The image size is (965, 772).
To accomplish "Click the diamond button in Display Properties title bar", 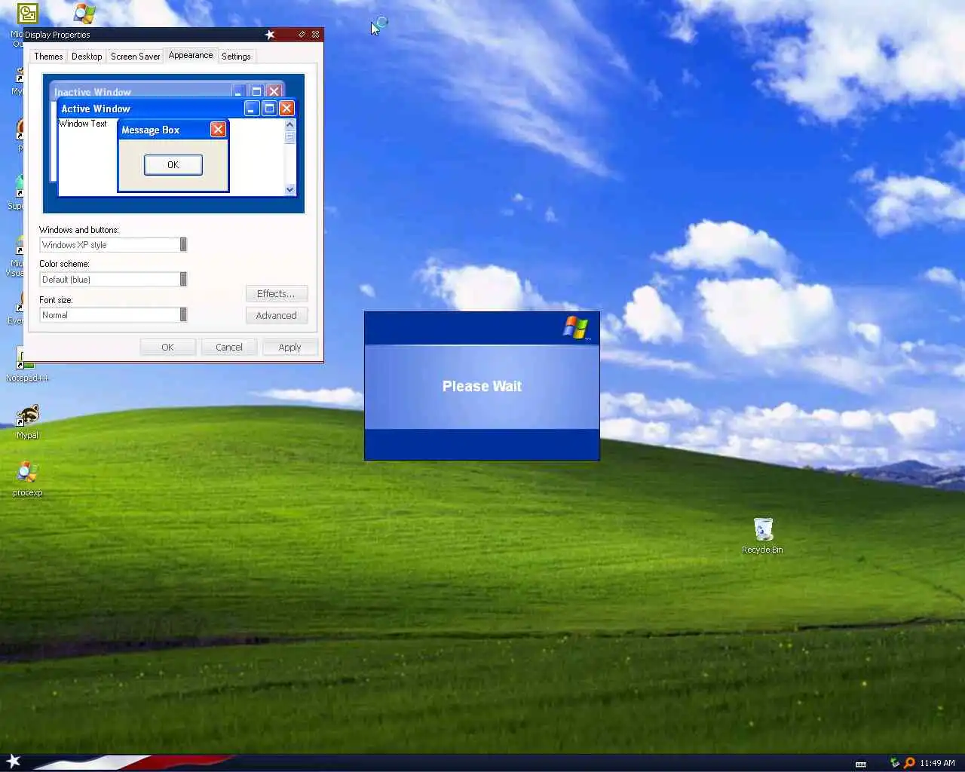I will pyautogui.click(x=302, y=35).
